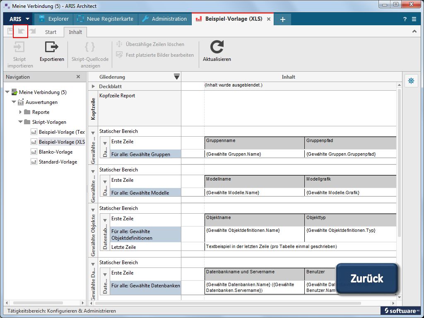Close the Navigation panel
This screenshot has height=318, width=424.
tap(78, 77)
